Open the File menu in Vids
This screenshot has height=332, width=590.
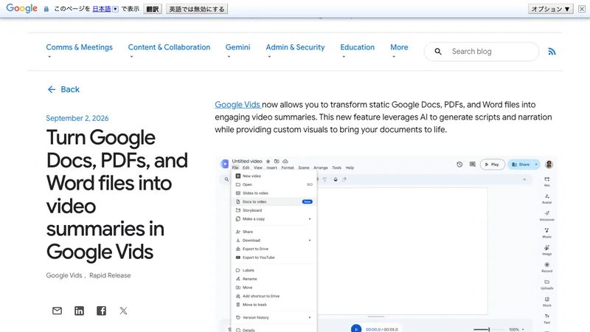click(235, 168)
